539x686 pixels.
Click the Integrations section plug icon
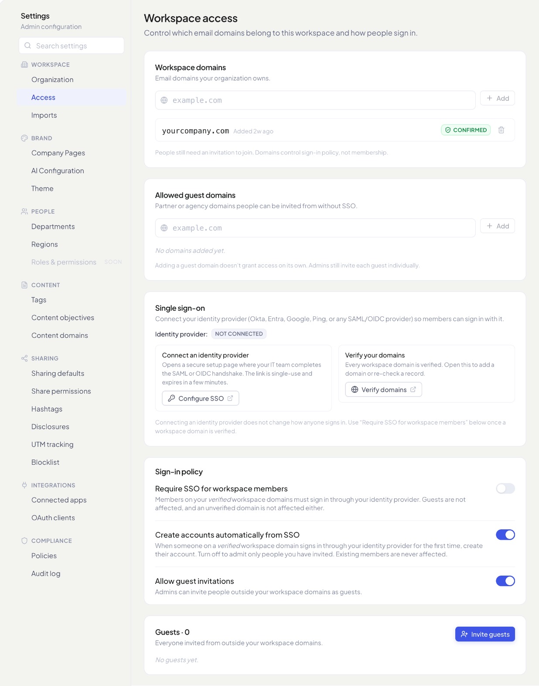[x=24, y=485]
